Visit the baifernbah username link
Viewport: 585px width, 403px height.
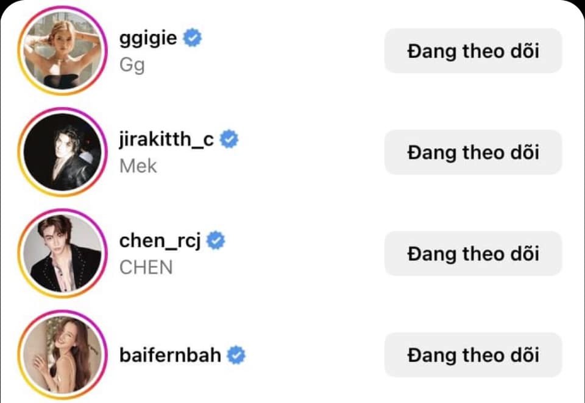coord(170,355)
